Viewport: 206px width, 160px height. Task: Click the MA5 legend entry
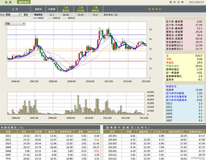pyautogui.click(x=38, y=18)
